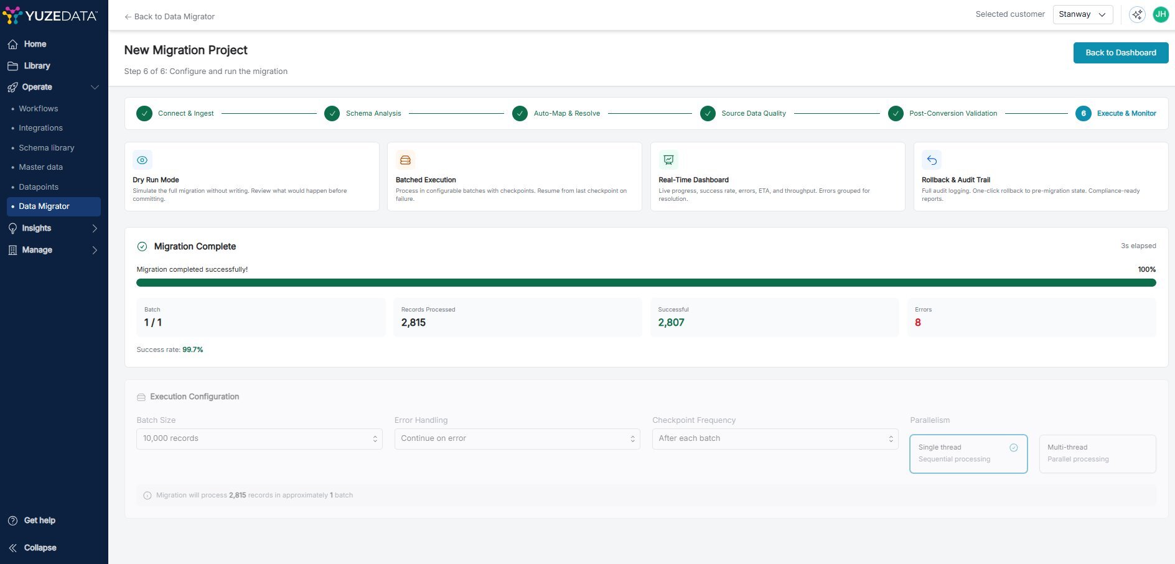Viewport: 1175px width, 564px height.
Task: Open the Batch Size dropdown
Action: pyautogui.click(x=259, y=439)
